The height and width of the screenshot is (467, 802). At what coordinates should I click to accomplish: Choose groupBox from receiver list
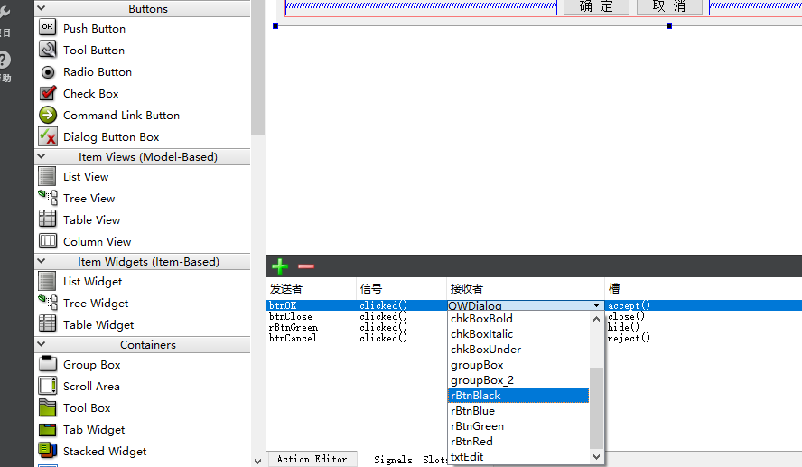518,365
